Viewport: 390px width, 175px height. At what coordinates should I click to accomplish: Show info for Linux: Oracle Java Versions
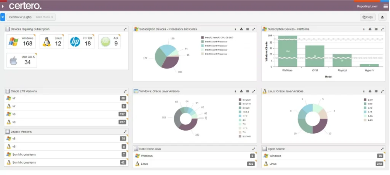coord(364,91)
